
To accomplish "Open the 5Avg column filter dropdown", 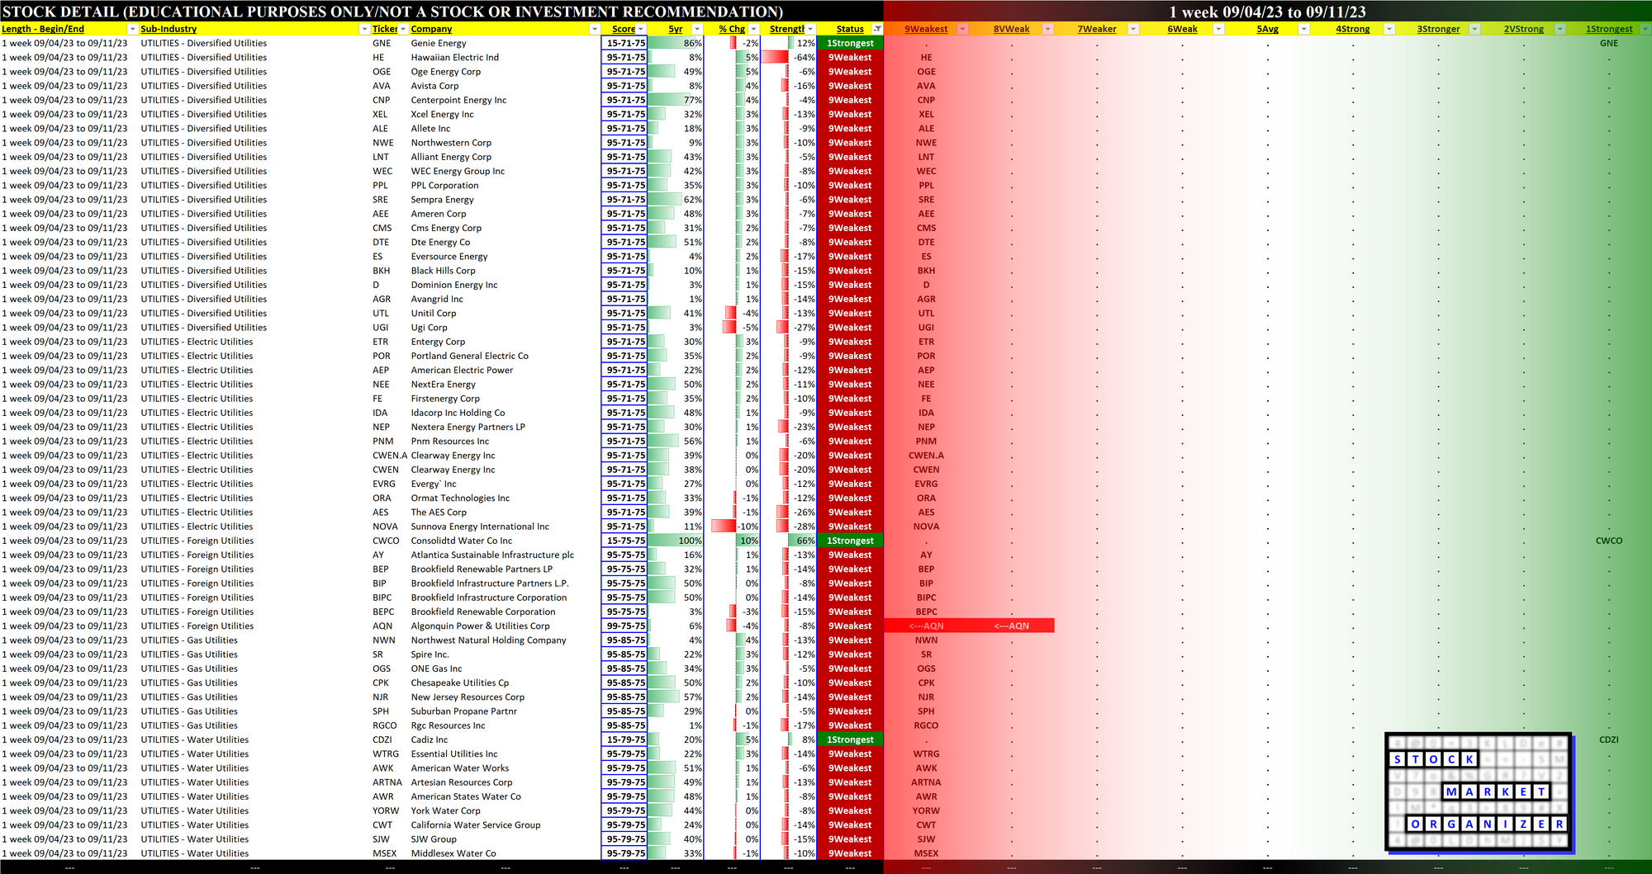I will 1303,29.
